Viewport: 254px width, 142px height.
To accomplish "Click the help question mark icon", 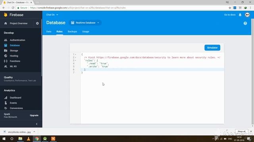I will [245, 23].
